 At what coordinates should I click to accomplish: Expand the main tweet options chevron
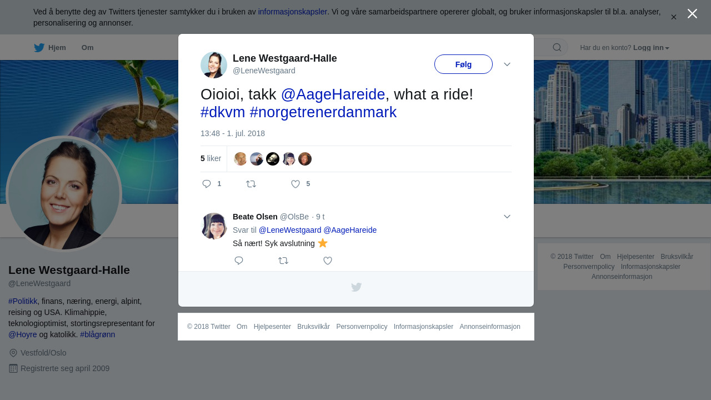pyautogui.click(x=507, y=64)
